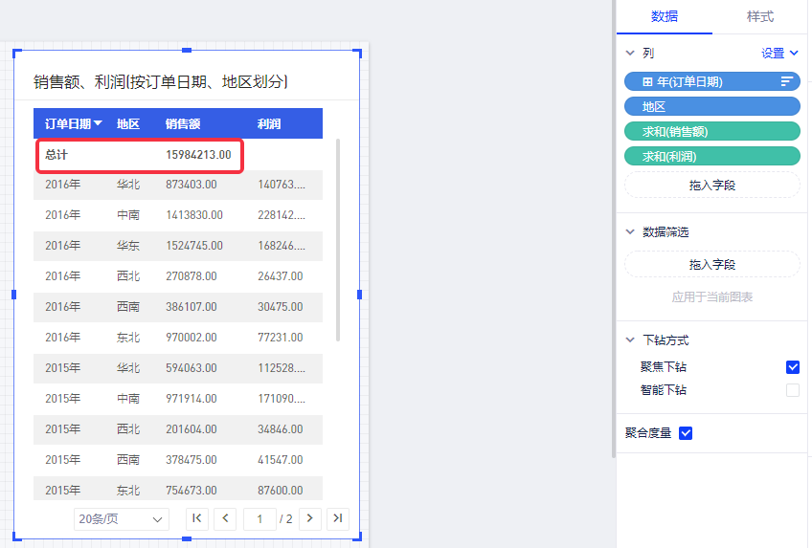Go to the next table page
This screenshot has height=548, width=812.
[x=309, y=518]
